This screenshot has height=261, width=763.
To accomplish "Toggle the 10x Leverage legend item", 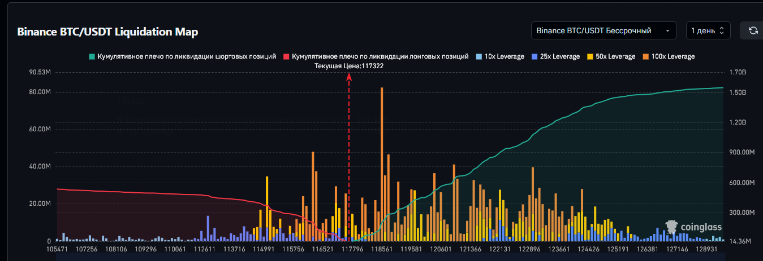I will [x=500, y=56].
